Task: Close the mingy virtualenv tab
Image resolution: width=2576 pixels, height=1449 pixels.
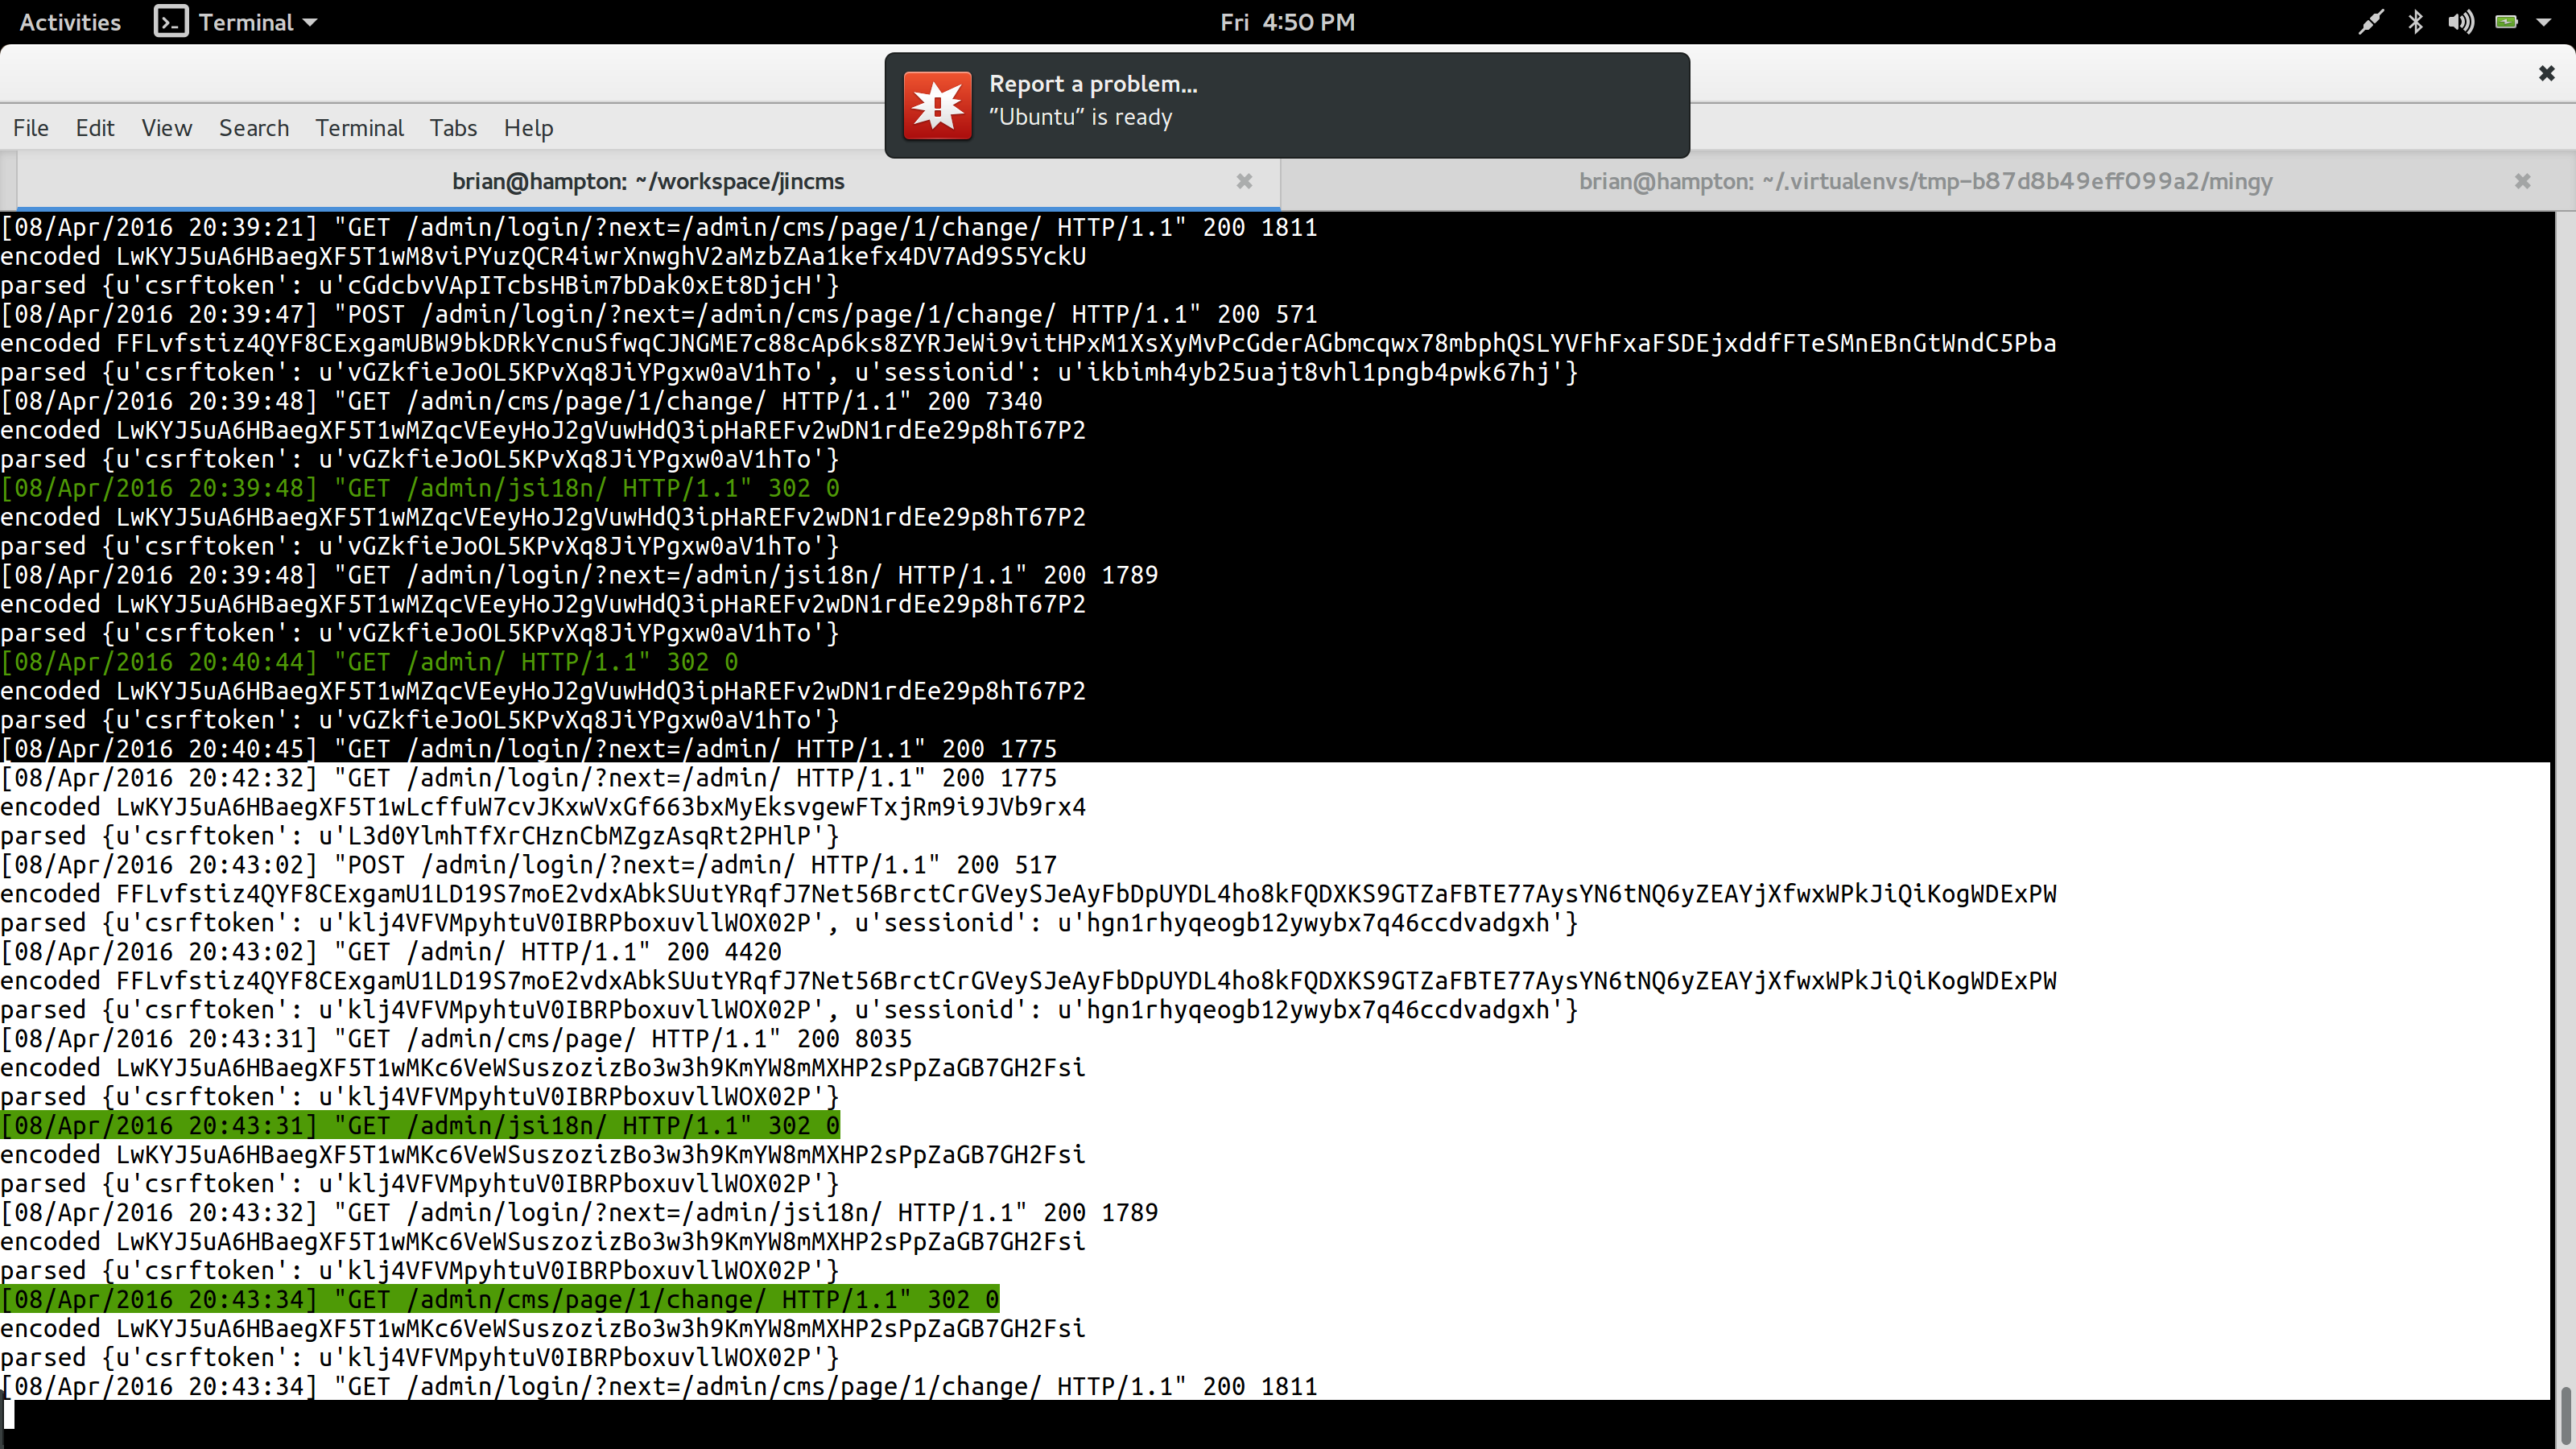Action: point(2522,181)
